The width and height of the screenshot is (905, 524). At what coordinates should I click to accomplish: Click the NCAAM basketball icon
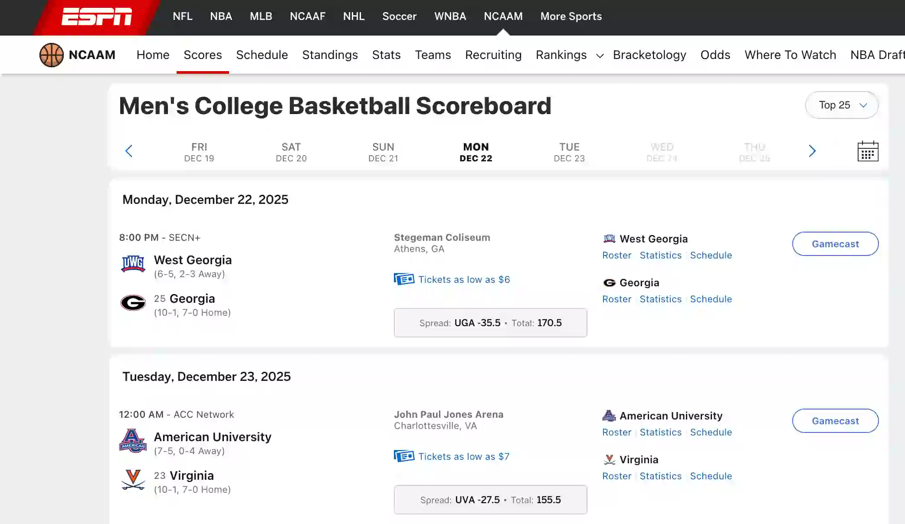[x=52, y=55]
